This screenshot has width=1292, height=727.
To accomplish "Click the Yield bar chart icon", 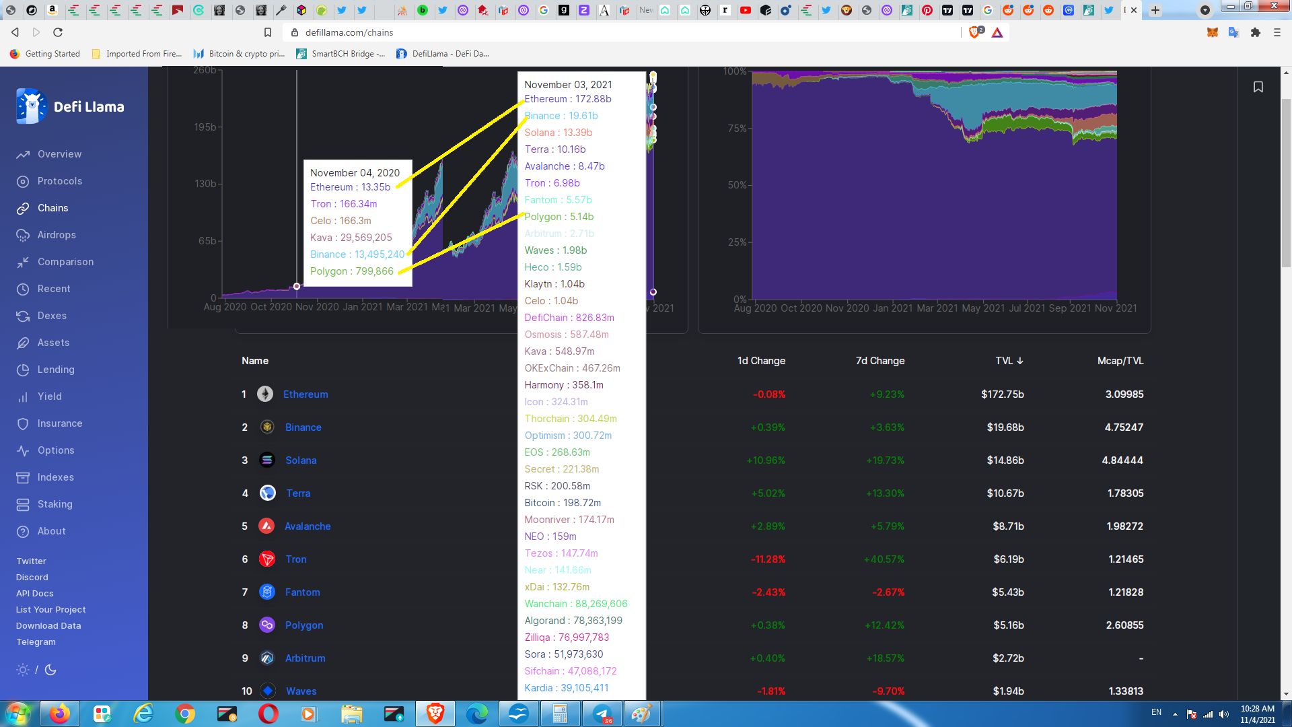I will [x=23, y=396].
